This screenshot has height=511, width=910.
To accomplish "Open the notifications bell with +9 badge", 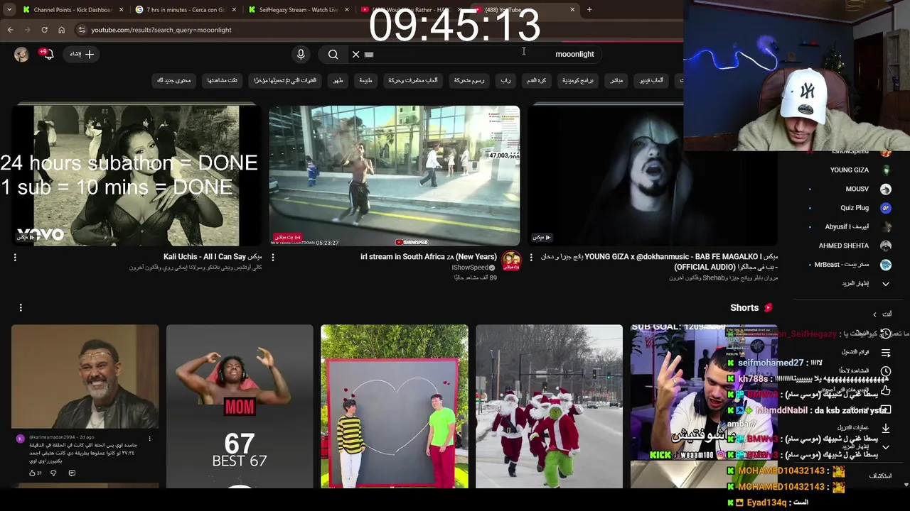I will [48, 54].
